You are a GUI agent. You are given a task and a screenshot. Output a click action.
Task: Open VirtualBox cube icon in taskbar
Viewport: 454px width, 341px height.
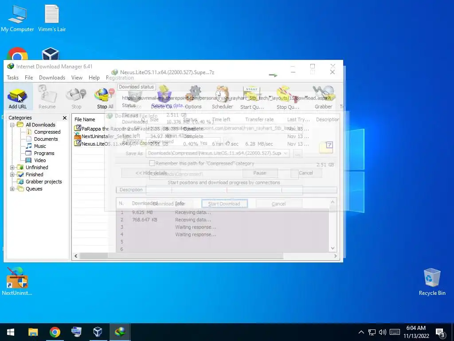[x=98, y=332]
